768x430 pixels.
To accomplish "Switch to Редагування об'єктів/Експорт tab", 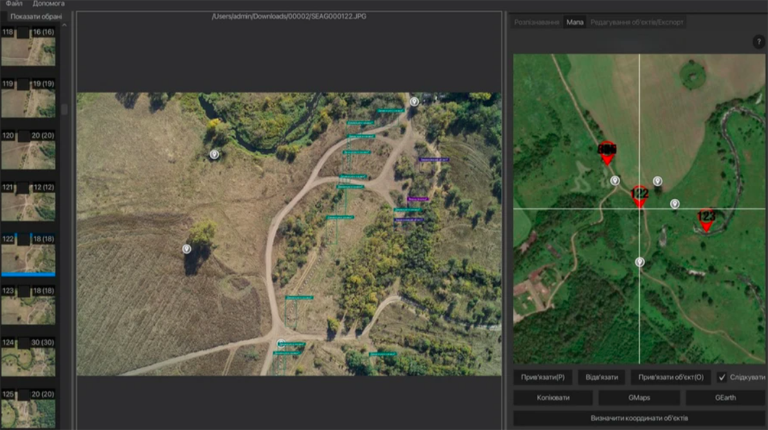I will 637,22.
